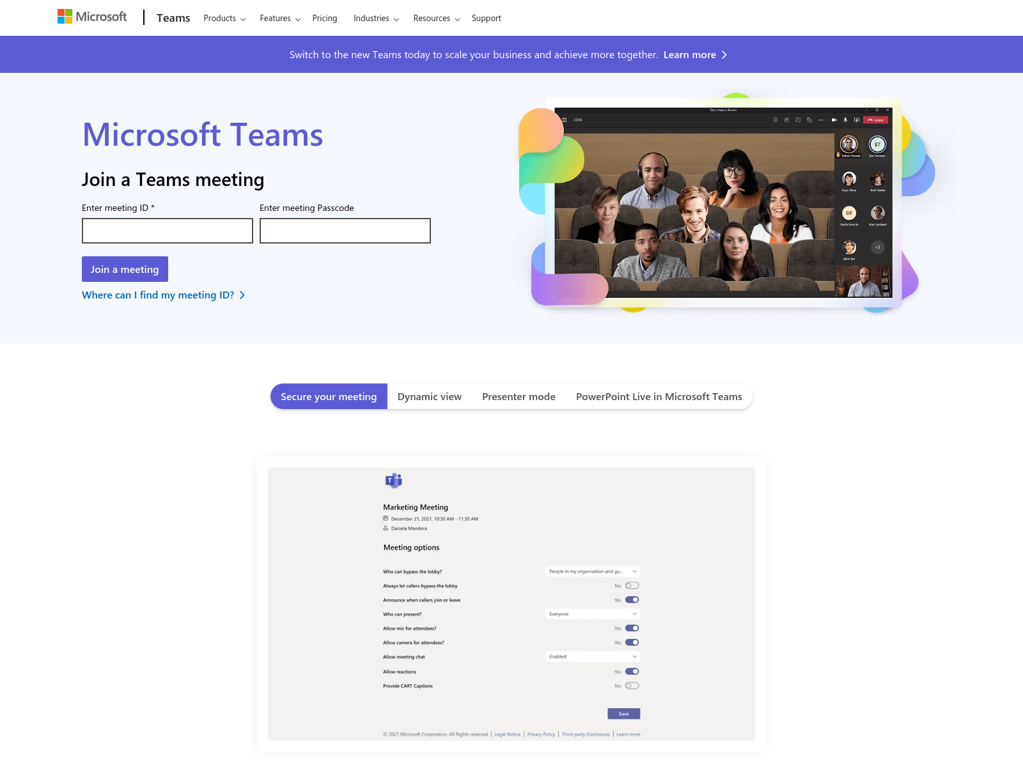Screen dimensions: 1023x767
Task: Open the Pricing page from the header
Action: tap(325, 19)
